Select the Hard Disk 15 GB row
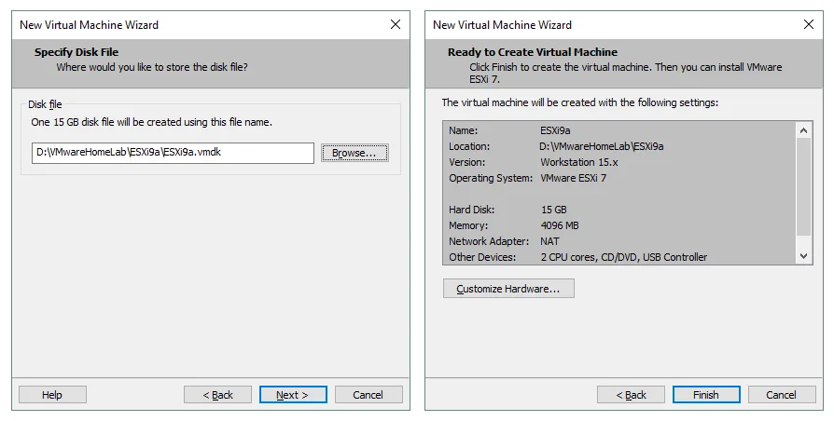The image size is (834, 421). tap(619, 210)
